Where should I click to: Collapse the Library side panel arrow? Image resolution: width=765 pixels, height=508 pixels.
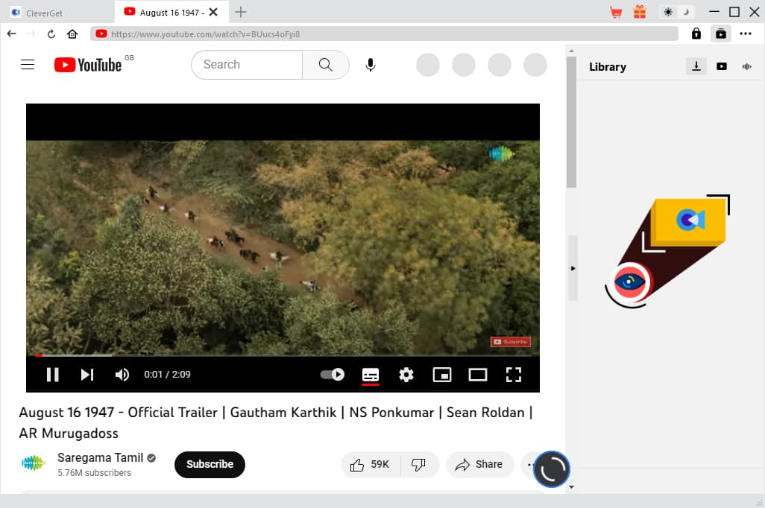[x=573, y=268]
